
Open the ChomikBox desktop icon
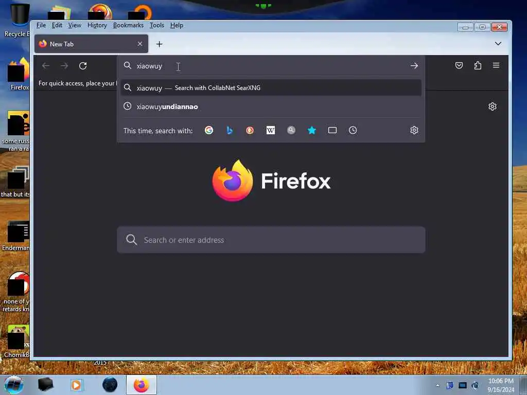(16, 342)
